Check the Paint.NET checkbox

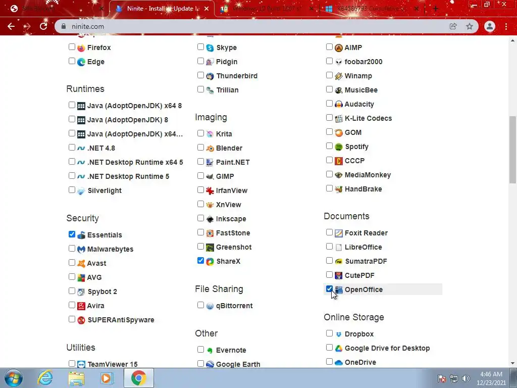[200, 162]
